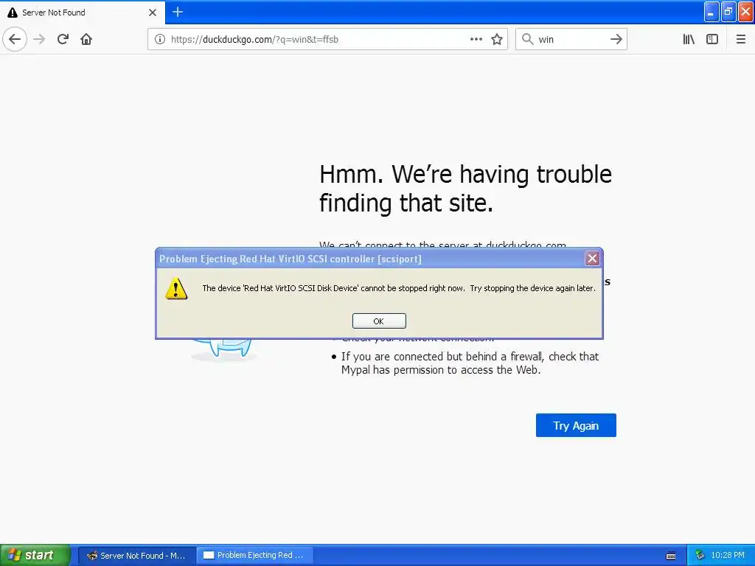Close the Problem Ejecting dialog
755x566 pixels.
(x=592, y=259)
